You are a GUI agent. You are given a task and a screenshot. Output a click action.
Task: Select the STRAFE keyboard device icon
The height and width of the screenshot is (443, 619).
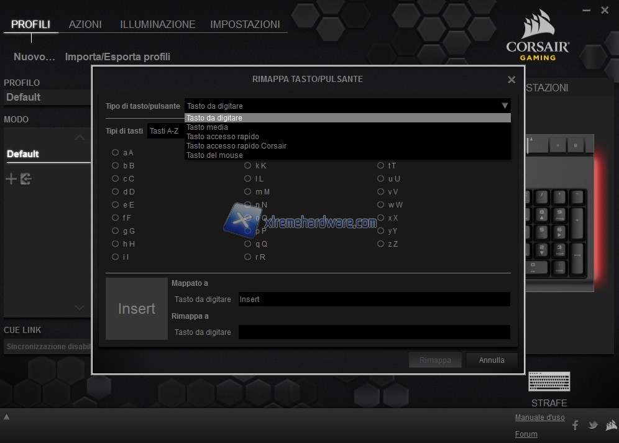point(549,381)
